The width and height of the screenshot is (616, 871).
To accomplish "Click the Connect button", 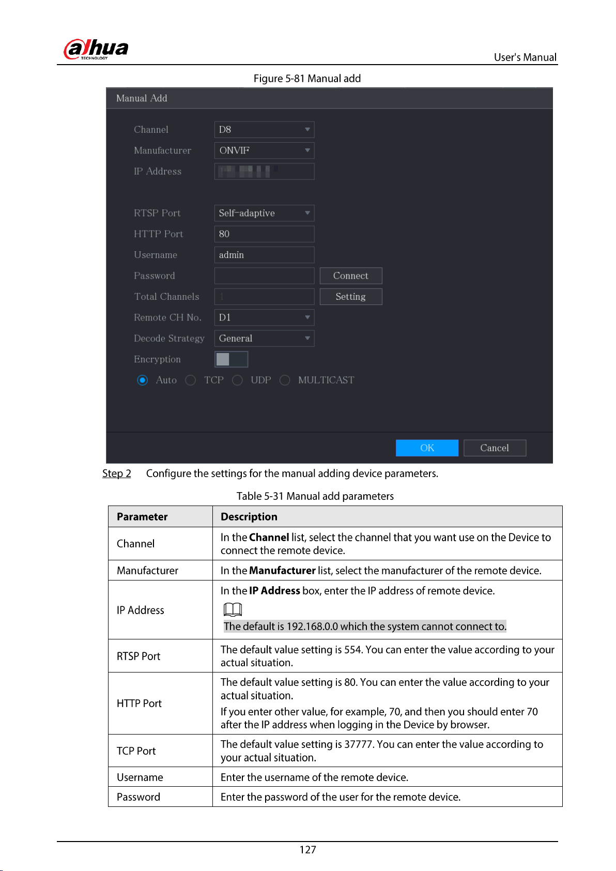I will tap(351, 276).
